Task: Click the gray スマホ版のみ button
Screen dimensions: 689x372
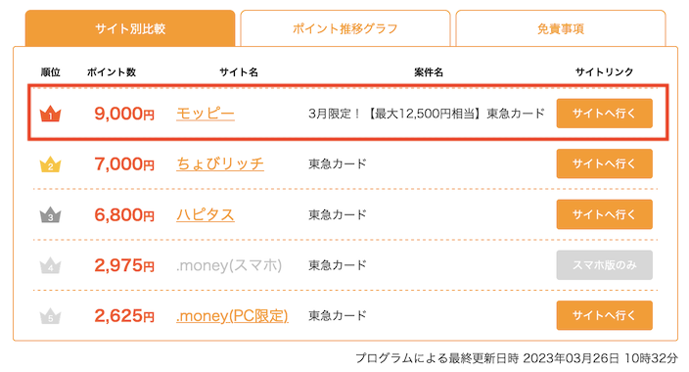Action: point(604,265)
